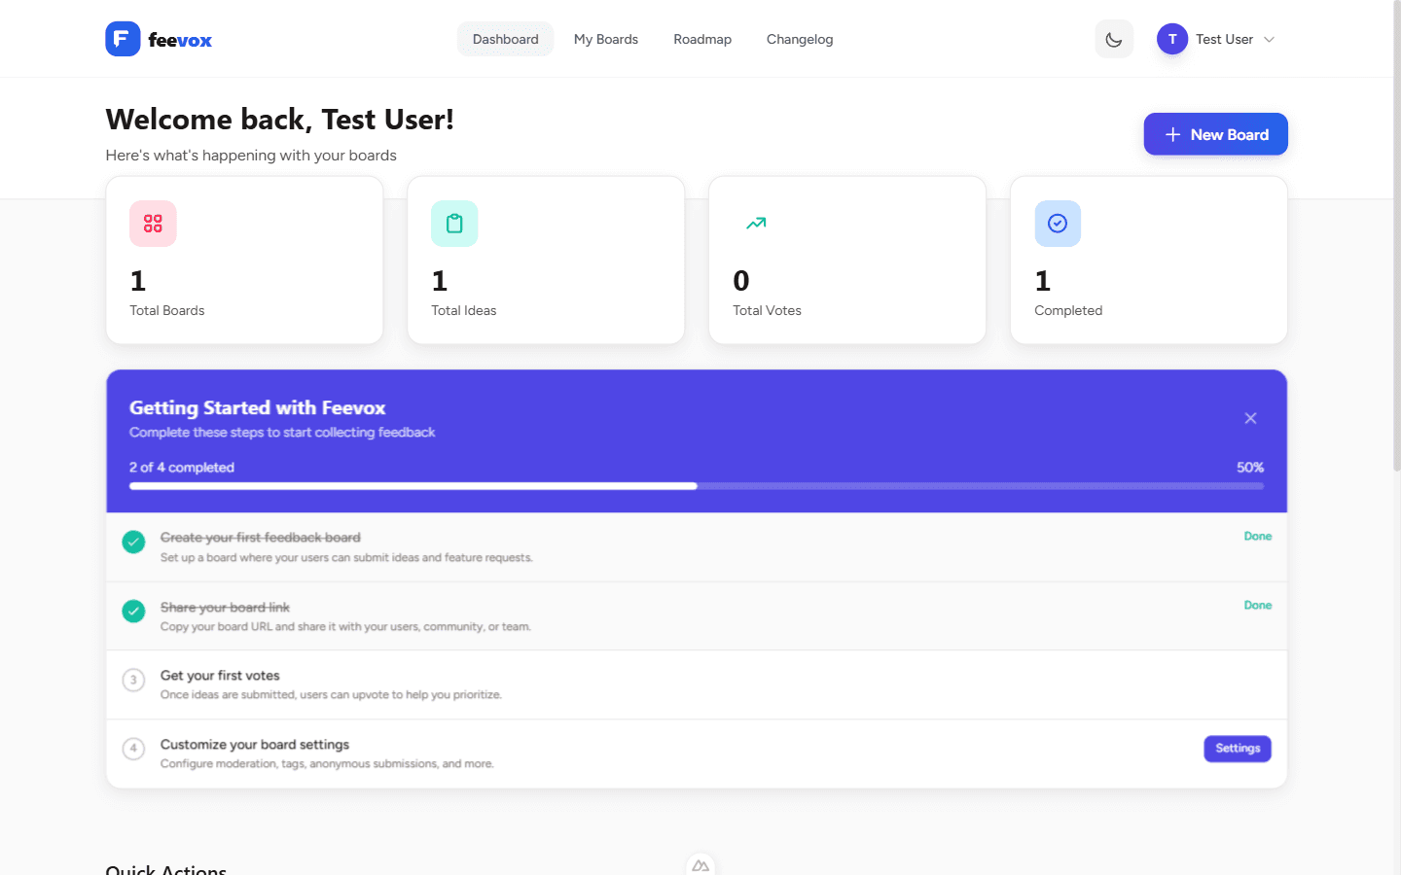This screenshot has width=1401, height=875.
Task: Click the Total Votes trending arrow icon
Action: click(x=756, y=224)
